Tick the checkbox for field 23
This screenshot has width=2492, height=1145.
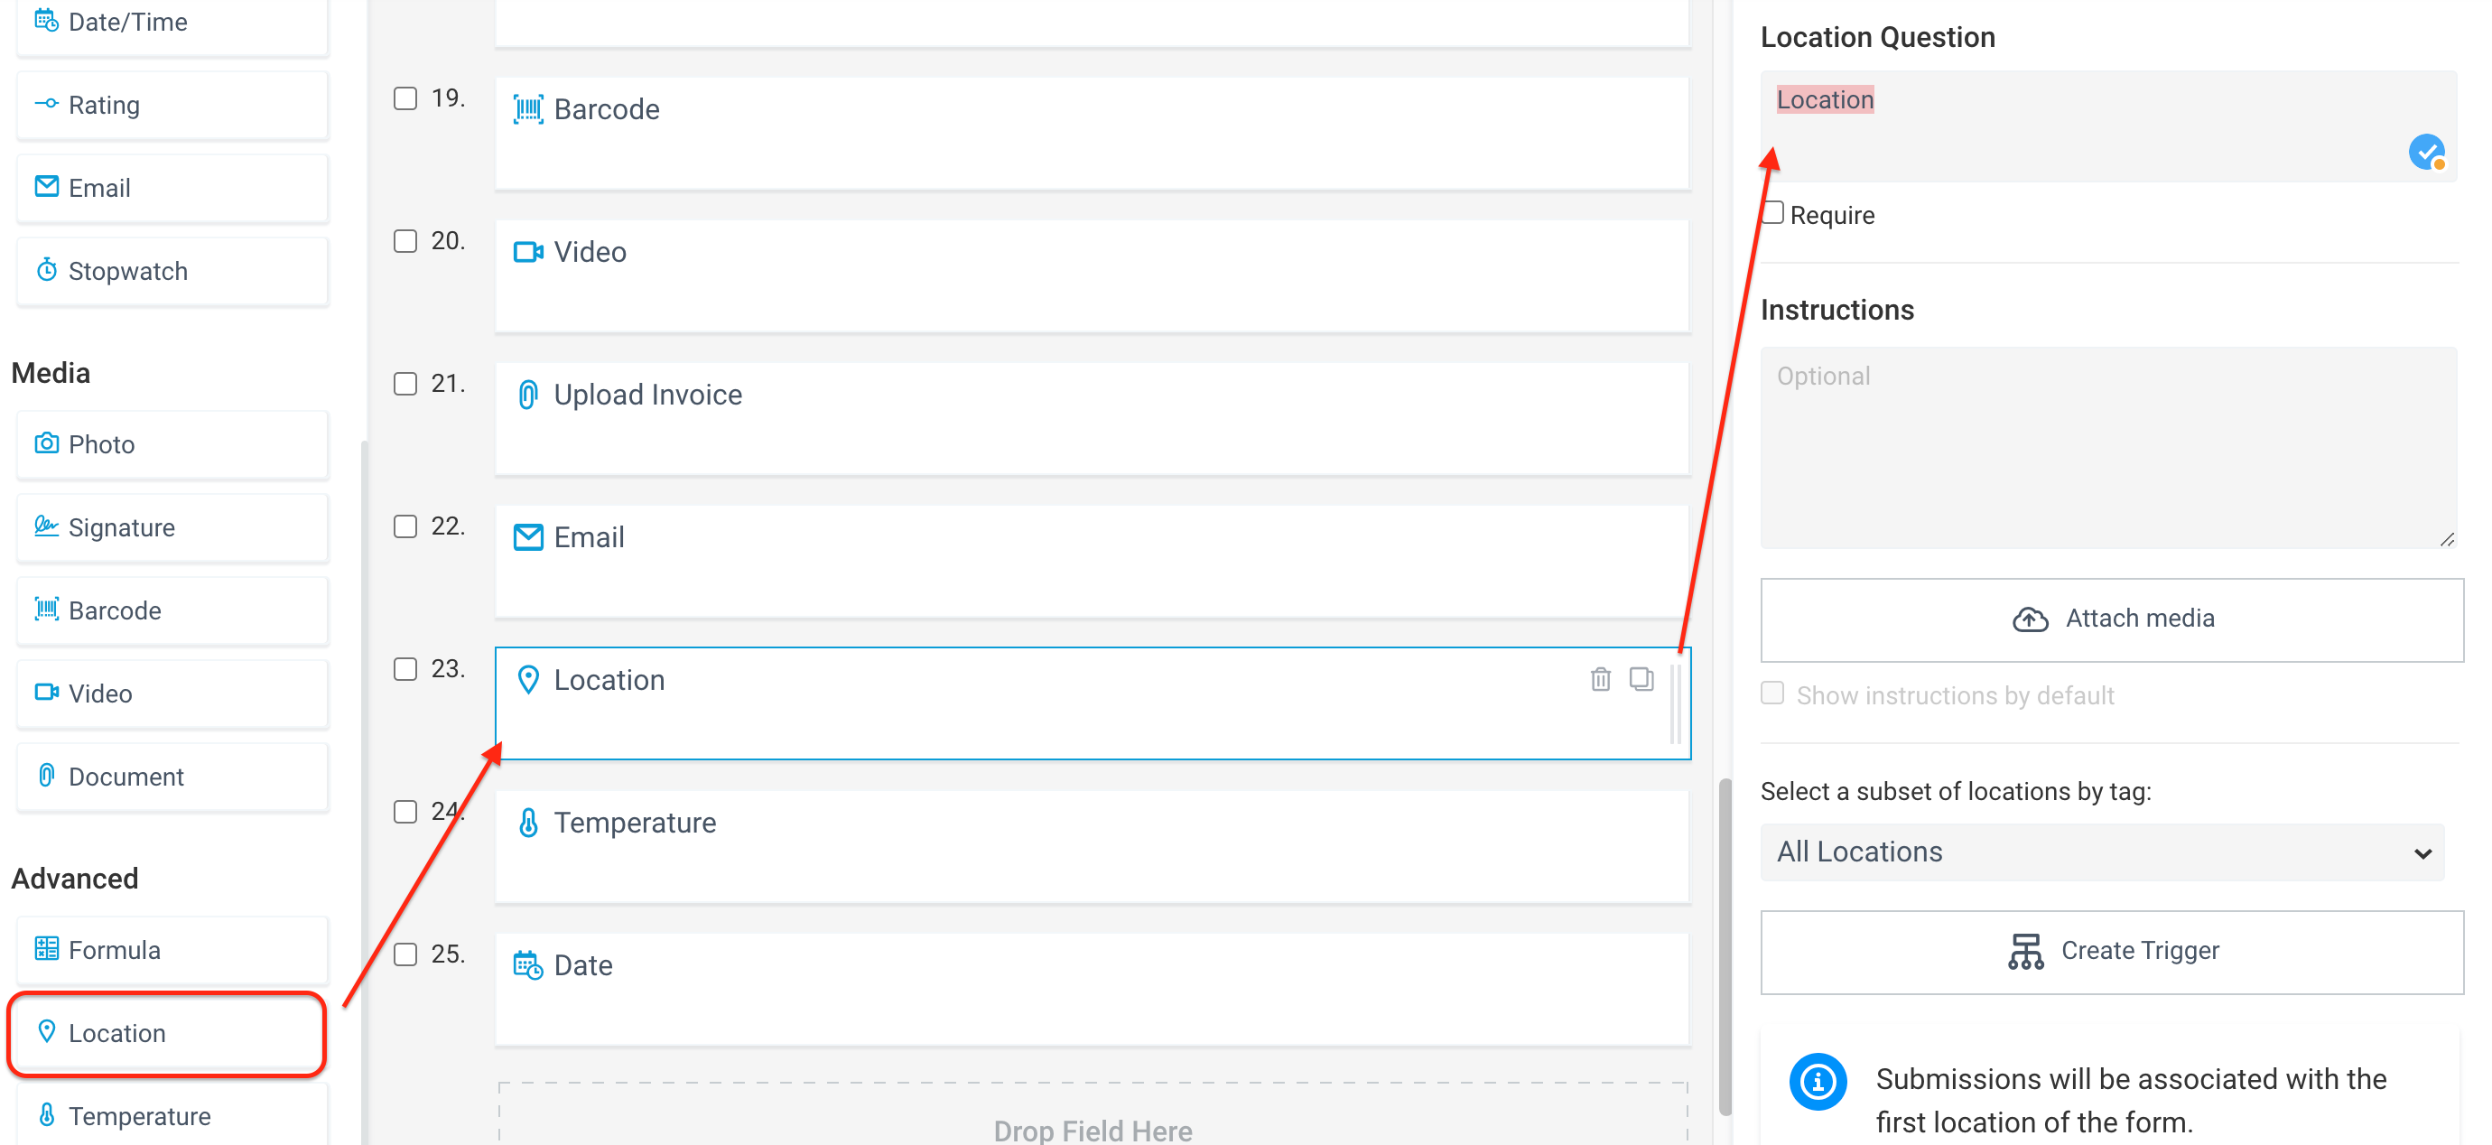(x=405, y=669)
